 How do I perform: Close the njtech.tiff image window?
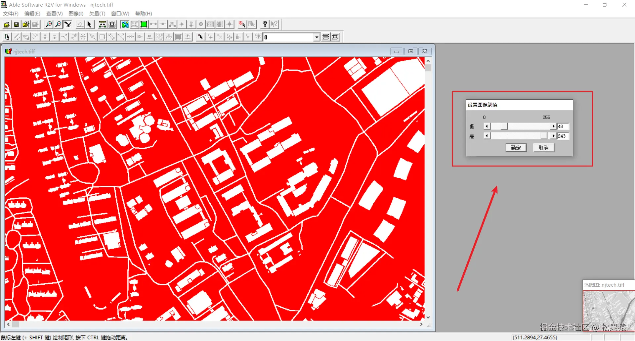(425, 51)
